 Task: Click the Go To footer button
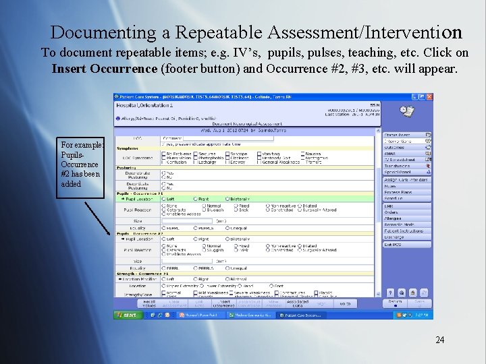pos(345,303)
